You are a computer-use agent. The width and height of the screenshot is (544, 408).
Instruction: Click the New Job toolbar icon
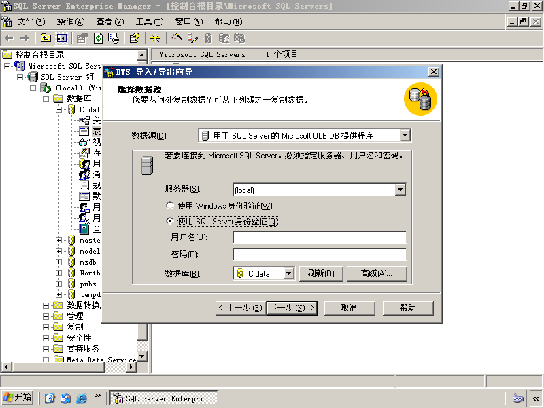[x=239, y=38]
